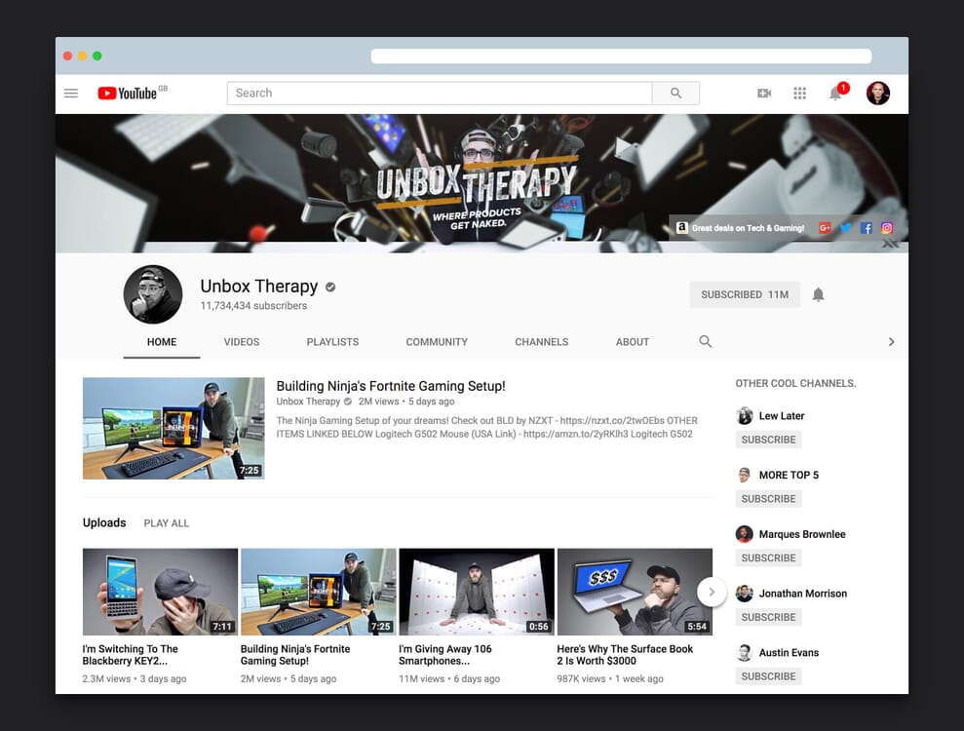Open the 7:25 Ninja video in Uploads row

[x=318, y=592]
